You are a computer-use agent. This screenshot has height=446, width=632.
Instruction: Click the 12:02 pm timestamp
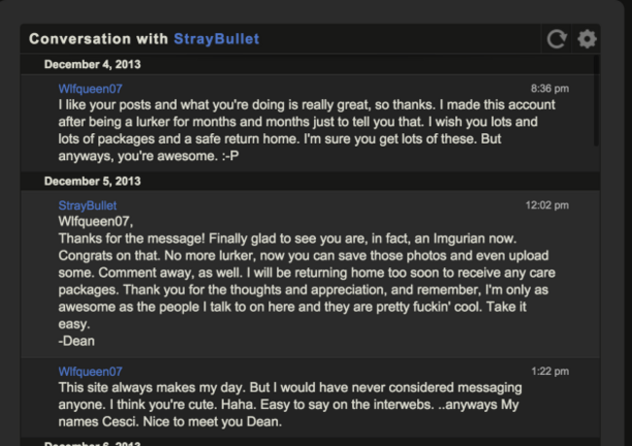point(547,205)
